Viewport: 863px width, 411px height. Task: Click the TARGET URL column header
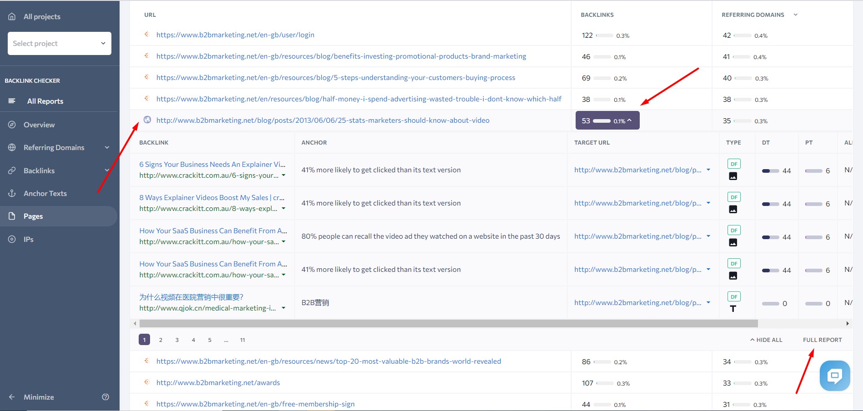[592, 142]
